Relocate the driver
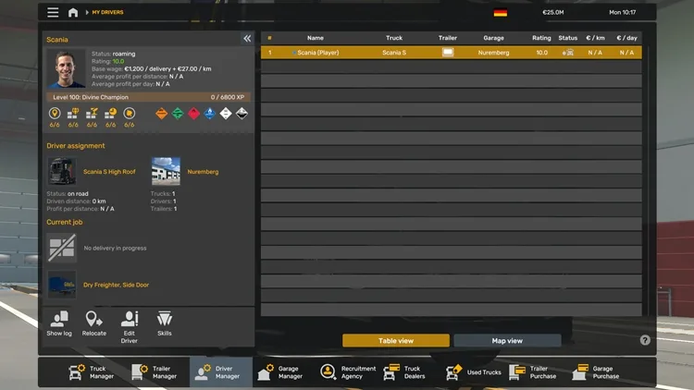This screenshot has height=390, width=694. coord(93,323)
